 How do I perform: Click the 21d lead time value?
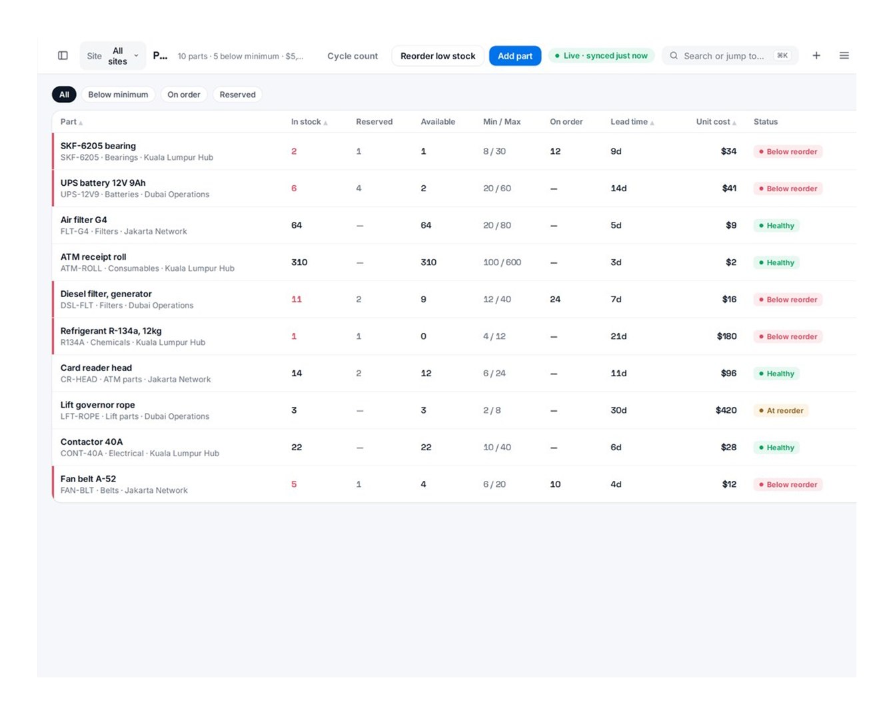click(618, 336)
